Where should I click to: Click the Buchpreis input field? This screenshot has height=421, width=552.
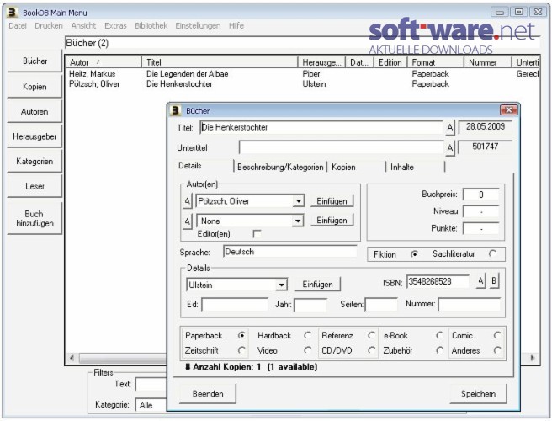pyautogui.click(x=480, y=195)
